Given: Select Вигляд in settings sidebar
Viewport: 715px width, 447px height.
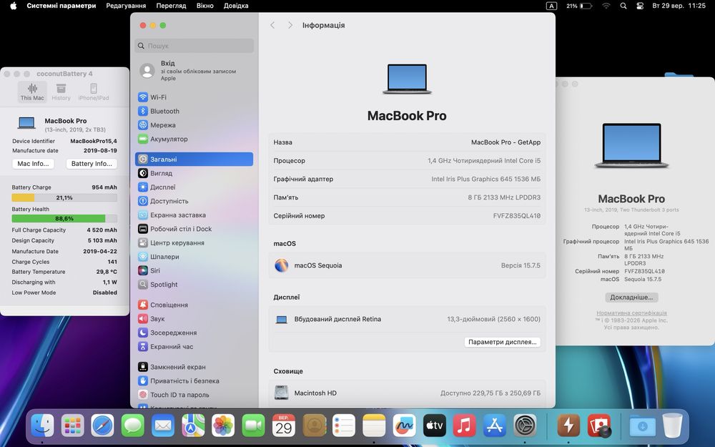Looking at the screenshot, I should [194, 173].
